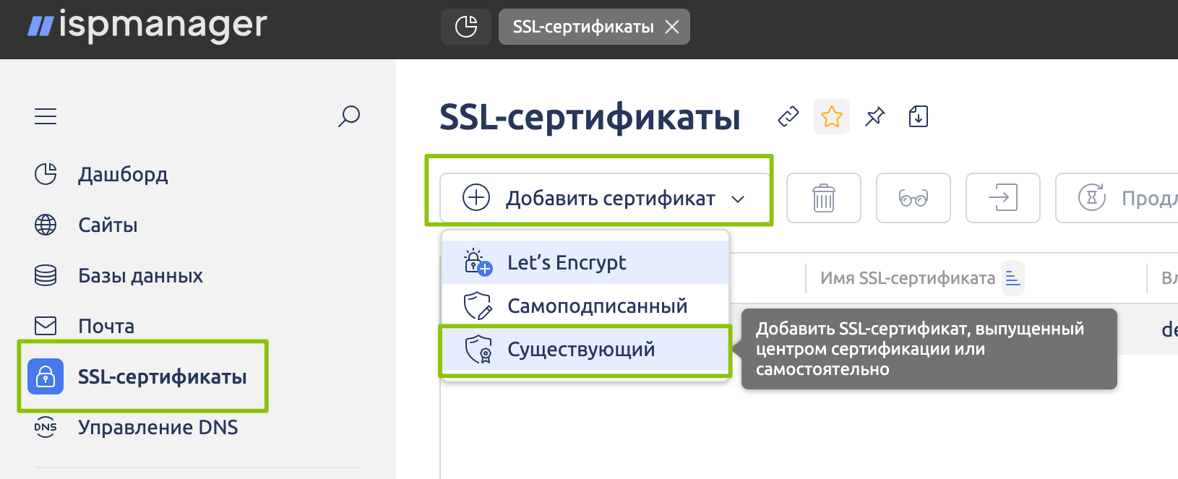Delete certificate with trash can button
Screen dimensions: 1178x479
pos(823,198)
